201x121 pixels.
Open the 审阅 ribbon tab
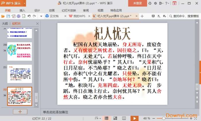click(x=86, y=11)
